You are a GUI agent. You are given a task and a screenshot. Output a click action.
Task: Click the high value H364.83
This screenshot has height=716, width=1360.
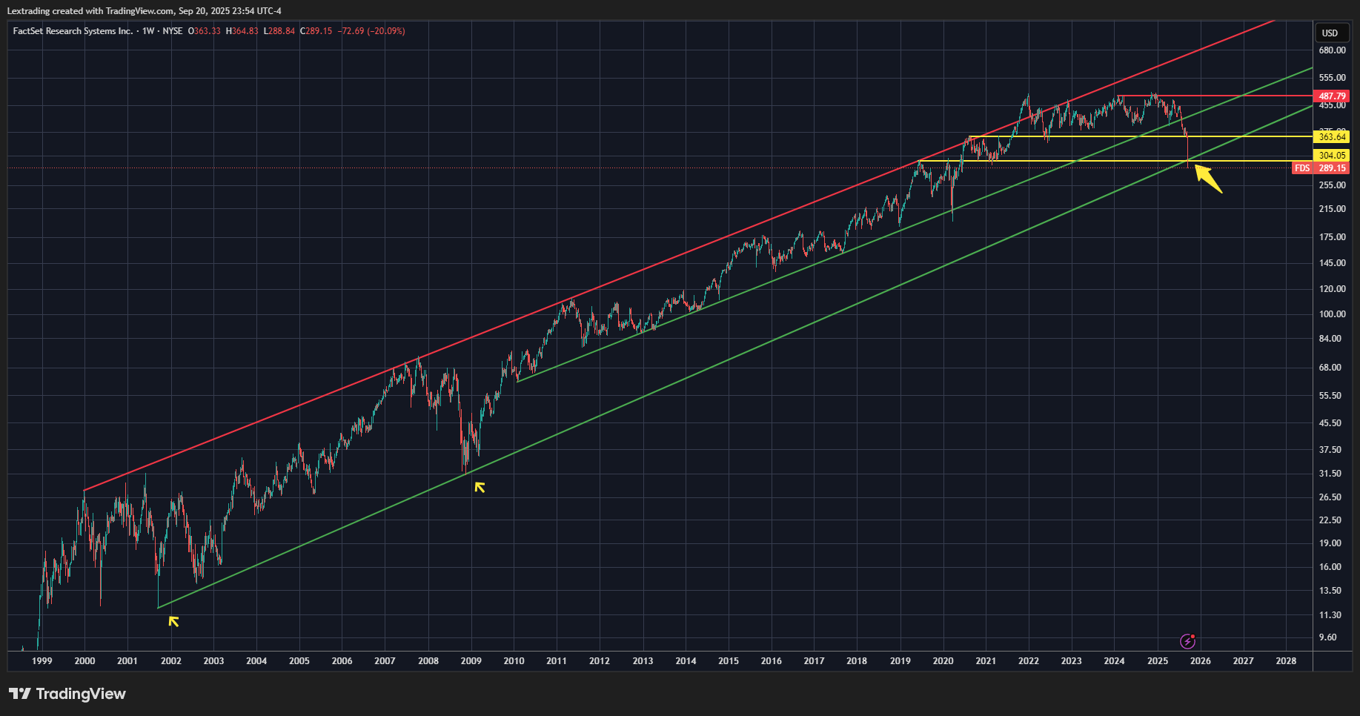point(242,31)
